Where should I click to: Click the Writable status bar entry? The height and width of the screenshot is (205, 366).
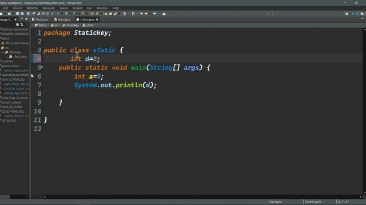(x=276, y=202)
